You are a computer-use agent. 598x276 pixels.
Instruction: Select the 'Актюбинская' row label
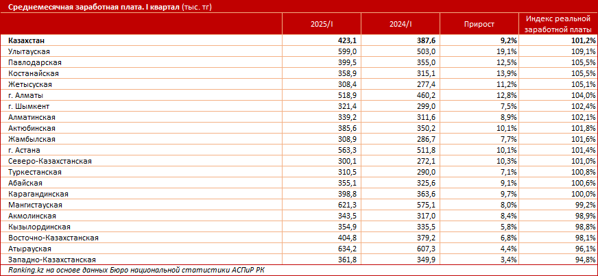click(32, 128)
